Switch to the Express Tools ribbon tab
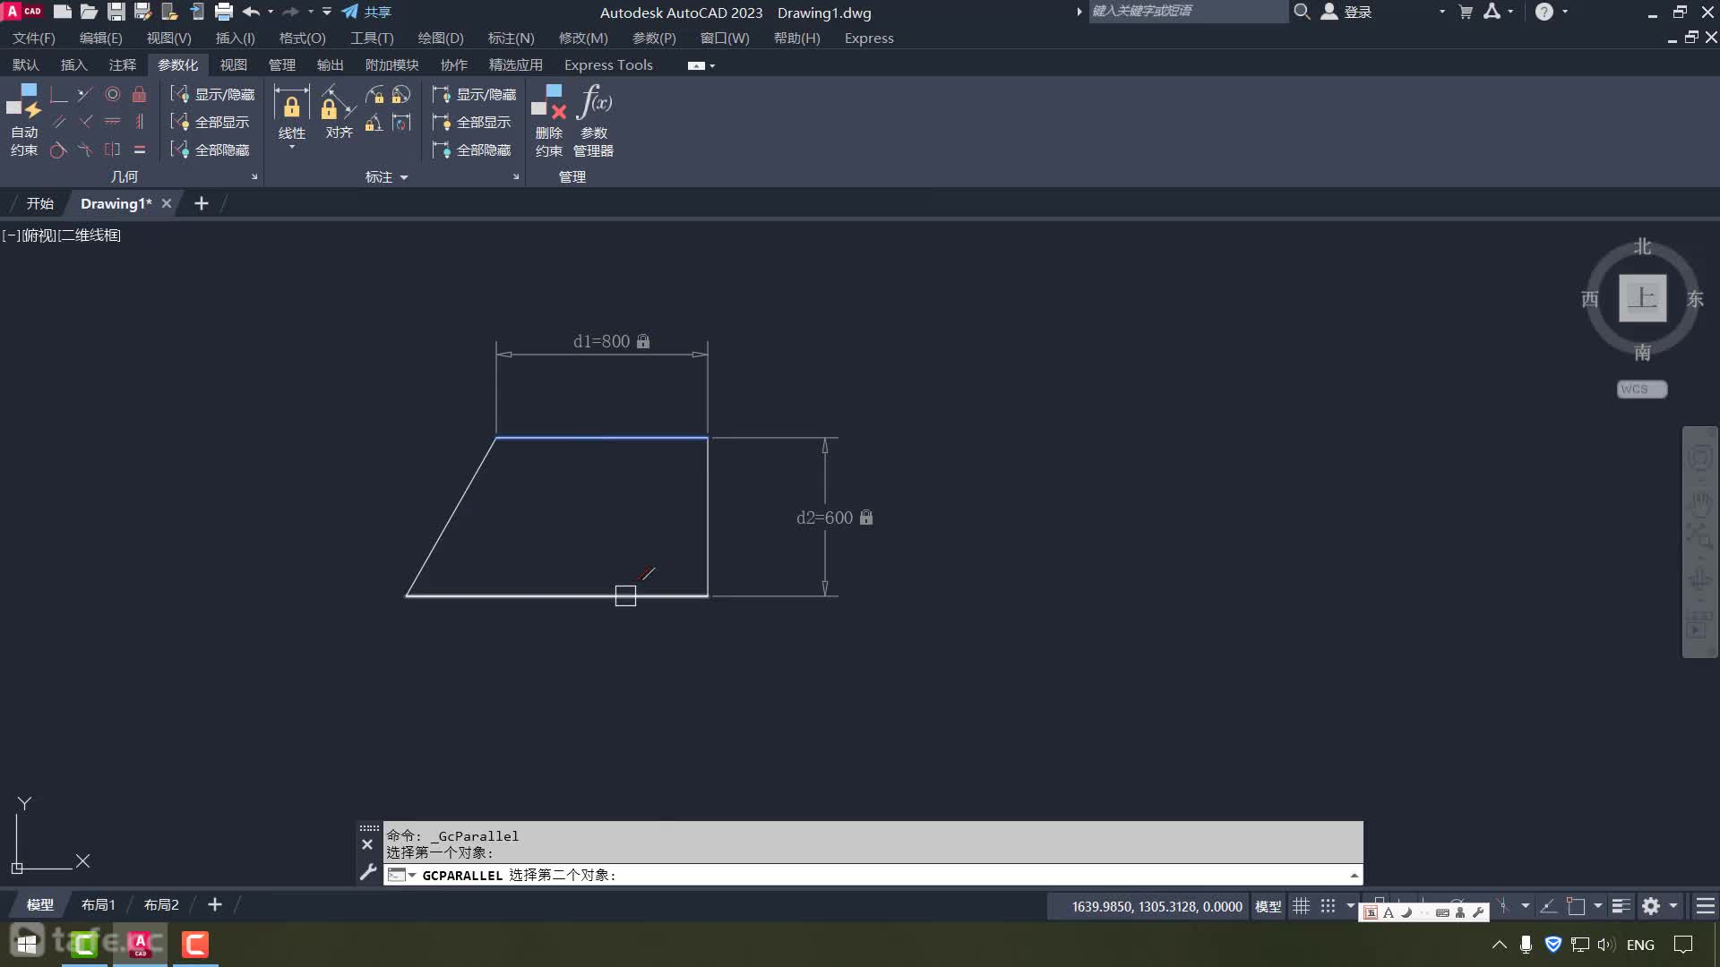The height and width of the screenshot is (967, 1720). [x=608, y=65]
